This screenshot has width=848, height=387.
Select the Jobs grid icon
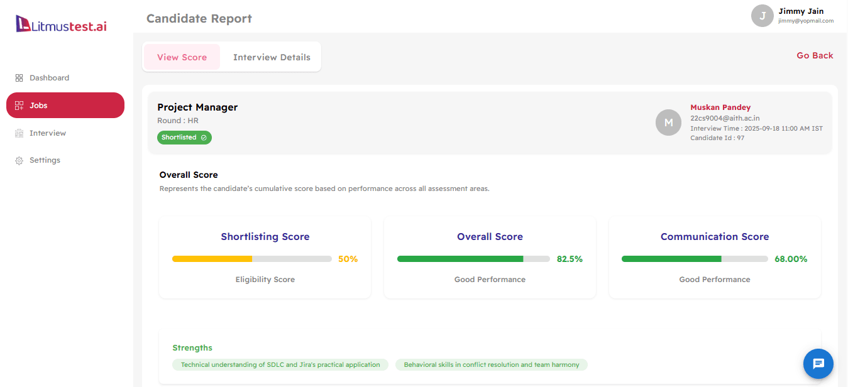pos(18,105)
